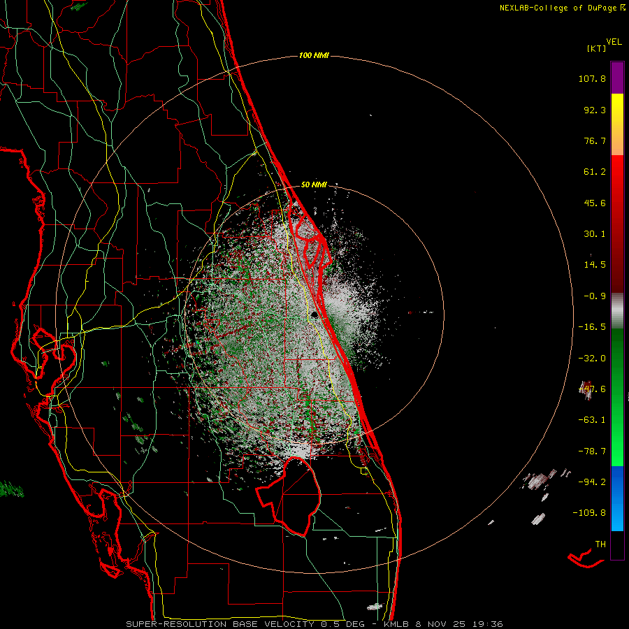This screenshot has height=629, width=629.
Task: Click the purple segment of velocity color bar
Action: tap(617, 78)
